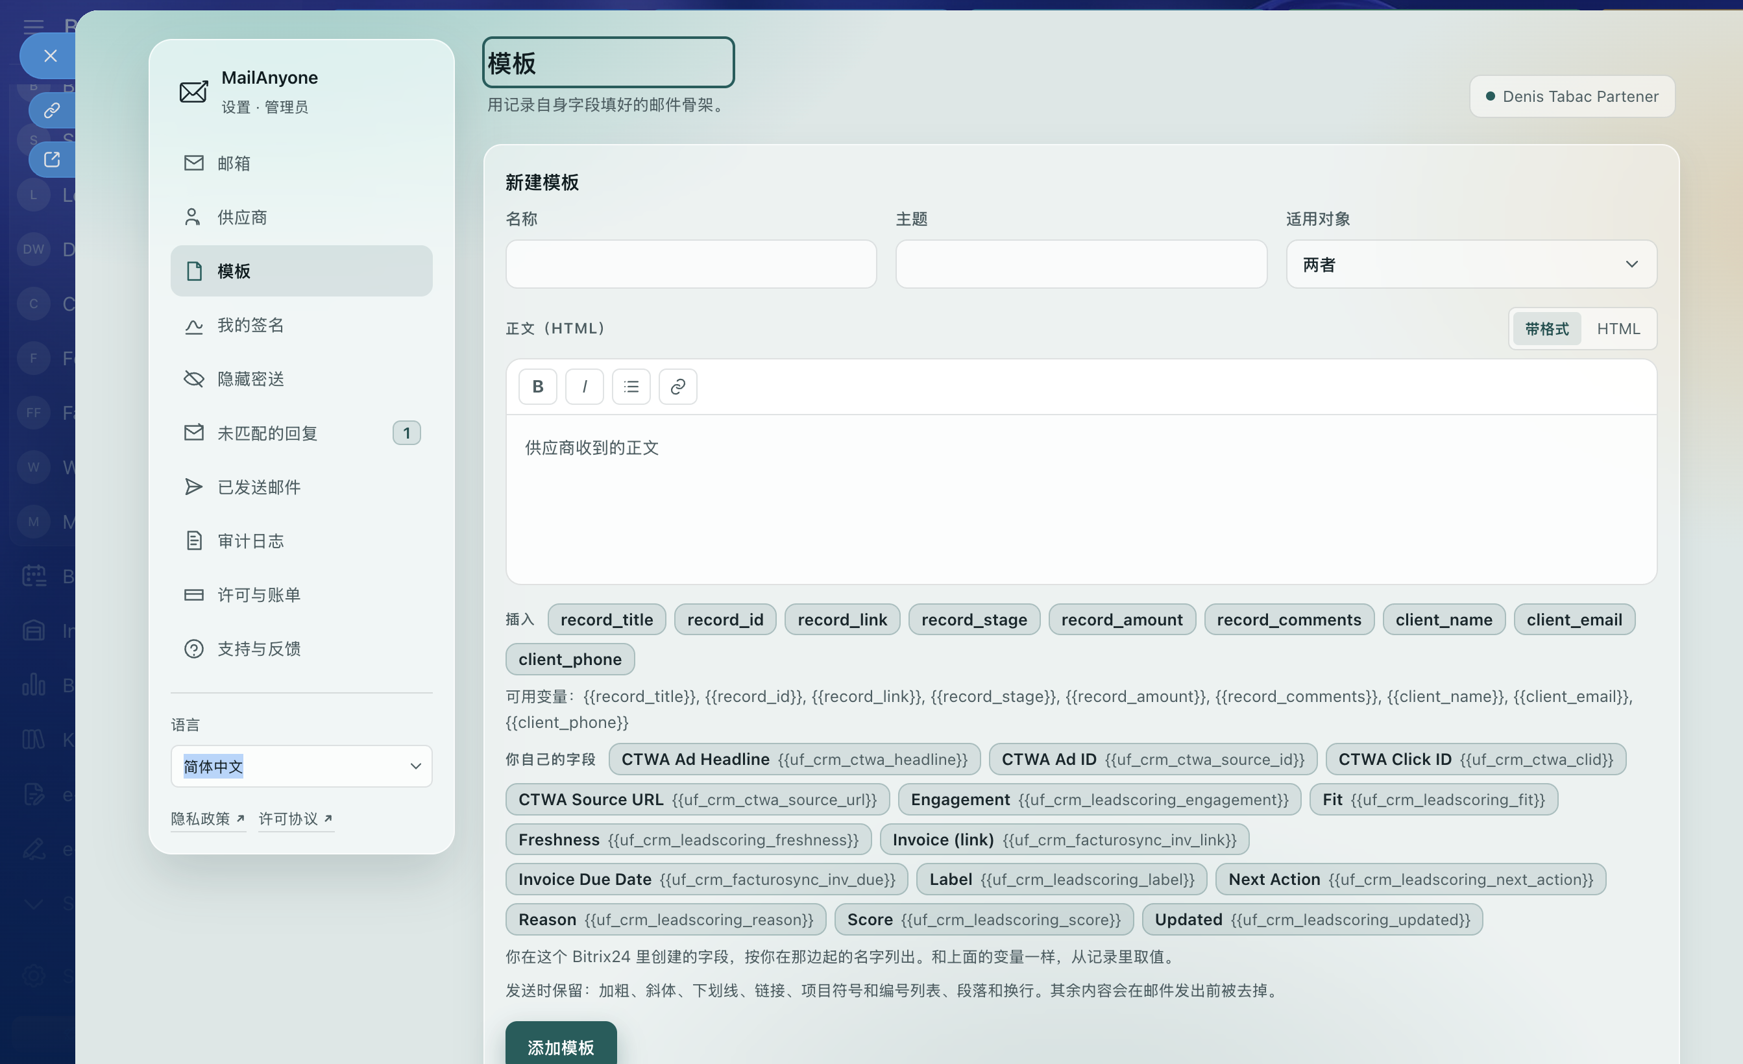1743x1064 pixels.
Task: Click the copy link chain icon
Action: click(52, 110)
